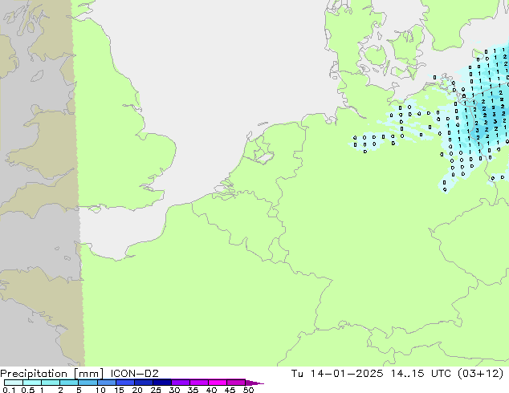The width and height of the screenshot is (509, 393).
Task: Pick the 1–2 mm legend color swatch
Action: point(51,383)
